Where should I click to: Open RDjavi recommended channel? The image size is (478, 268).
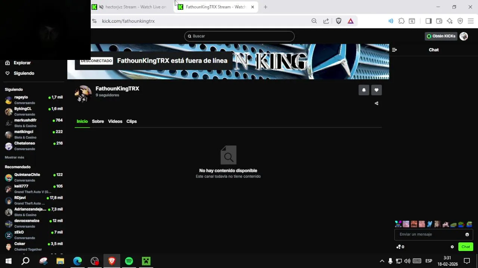(34, 200)
